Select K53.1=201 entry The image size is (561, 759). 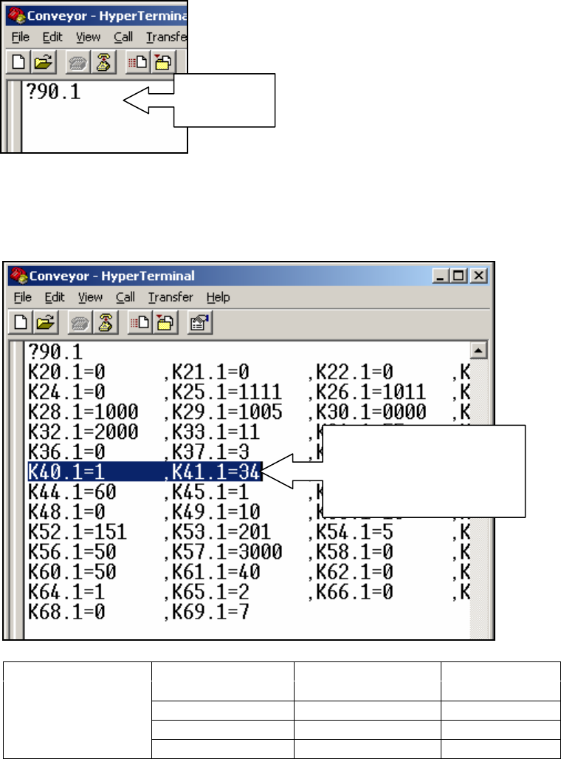(221, 532)
